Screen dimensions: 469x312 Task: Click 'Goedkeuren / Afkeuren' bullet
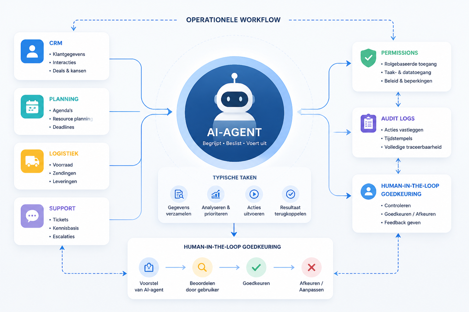coord(410,214)
